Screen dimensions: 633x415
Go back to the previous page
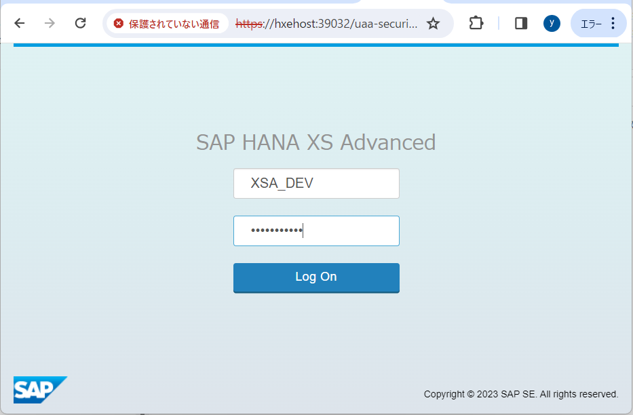point(20,23)
